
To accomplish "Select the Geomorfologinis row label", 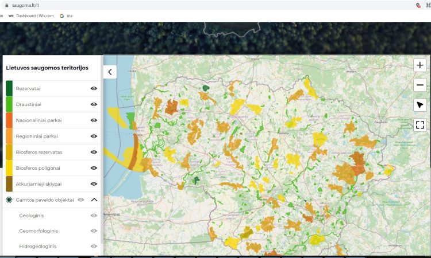I will [39, 231].
